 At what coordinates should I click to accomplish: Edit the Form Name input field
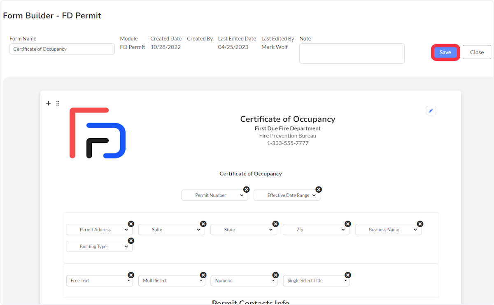pyautogui.click(x=62, y=49)
